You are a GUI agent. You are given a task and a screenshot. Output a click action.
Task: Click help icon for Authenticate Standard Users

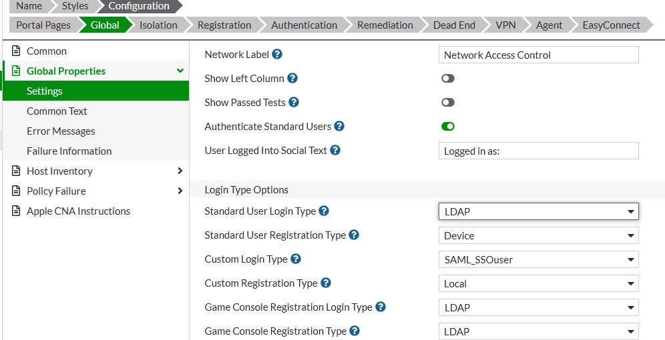pyautogui.click(x=339, y=126)
